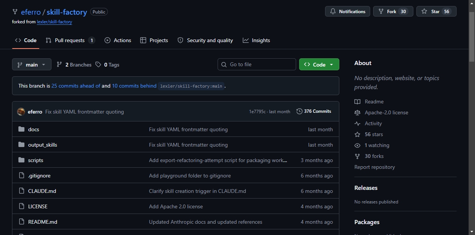The width and height of the screenshot is (475, 235).
Task: Click the Packages heading link
Action: click(367, 222)
